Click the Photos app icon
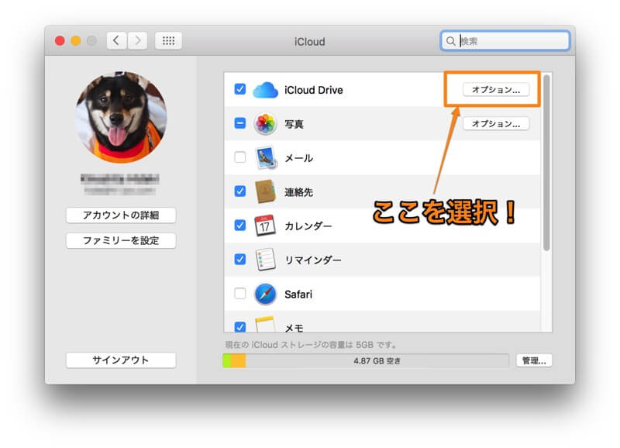 [265, 124]
